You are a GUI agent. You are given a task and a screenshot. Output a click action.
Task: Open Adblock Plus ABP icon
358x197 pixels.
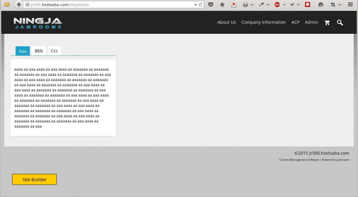(x=277, y=4)
